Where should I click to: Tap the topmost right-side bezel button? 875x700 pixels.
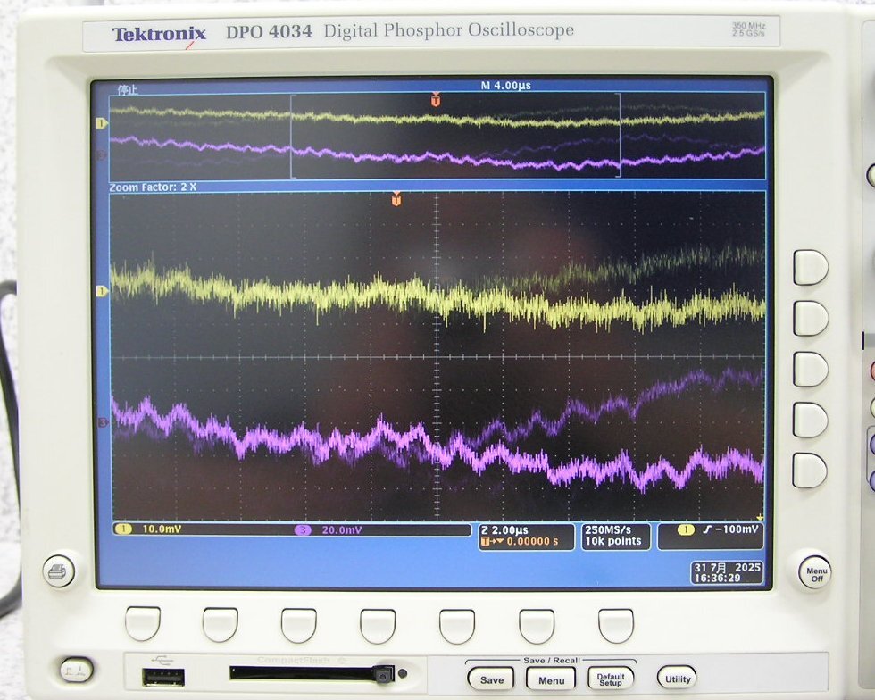[811, 267]
